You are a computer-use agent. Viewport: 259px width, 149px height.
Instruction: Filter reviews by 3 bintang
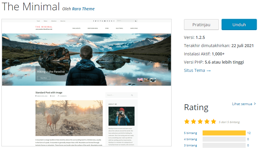190,145
